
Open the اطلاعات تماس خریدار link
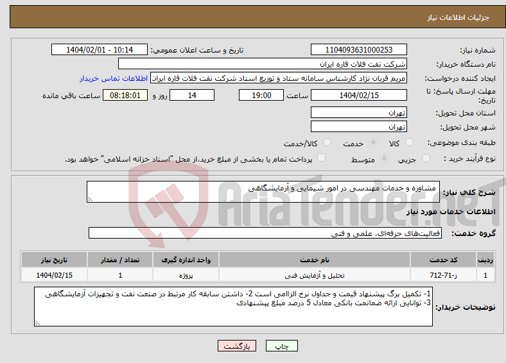(114, 78)
